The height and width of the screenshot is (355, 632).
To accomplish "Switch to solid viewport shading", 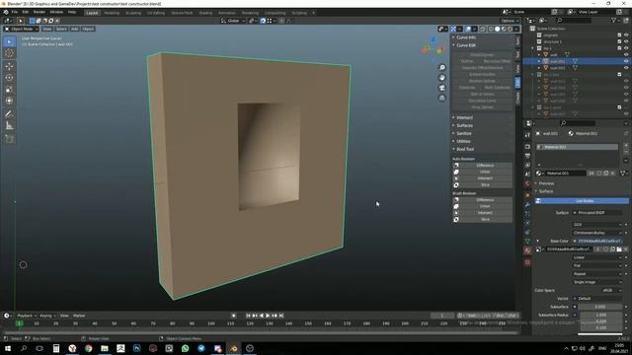I will pyautogui.click(x=497, y=29).
